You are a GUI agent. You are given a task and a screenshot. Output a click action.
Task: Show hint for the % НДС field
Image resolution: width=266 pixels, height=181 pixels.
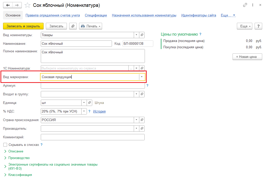click(89, 111)
